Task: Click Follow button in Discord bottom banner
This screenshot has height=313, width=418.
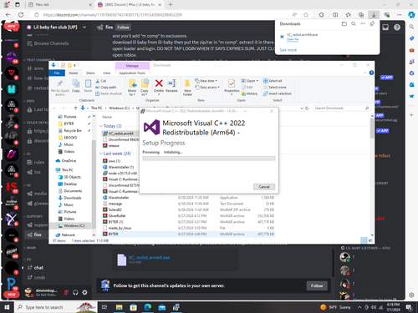Action: [317, 285]
